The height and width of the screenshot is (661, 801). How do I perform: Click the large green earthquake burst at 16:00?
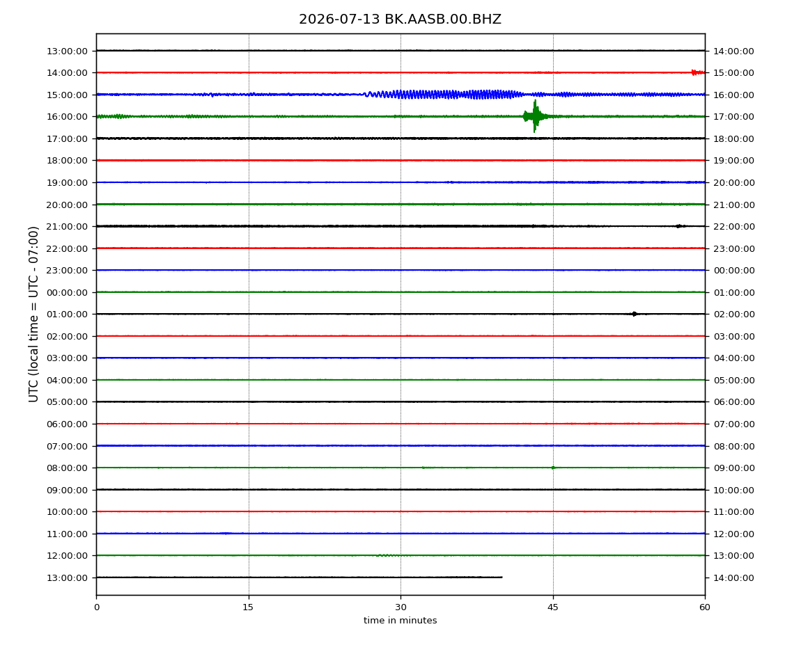pyautogui.click(x=534, y=116)
